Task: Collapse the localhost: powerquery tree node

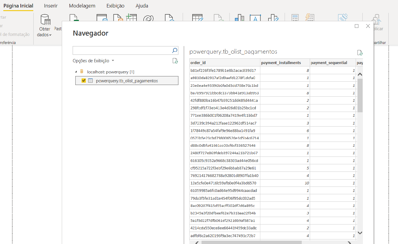Action: 76,72
